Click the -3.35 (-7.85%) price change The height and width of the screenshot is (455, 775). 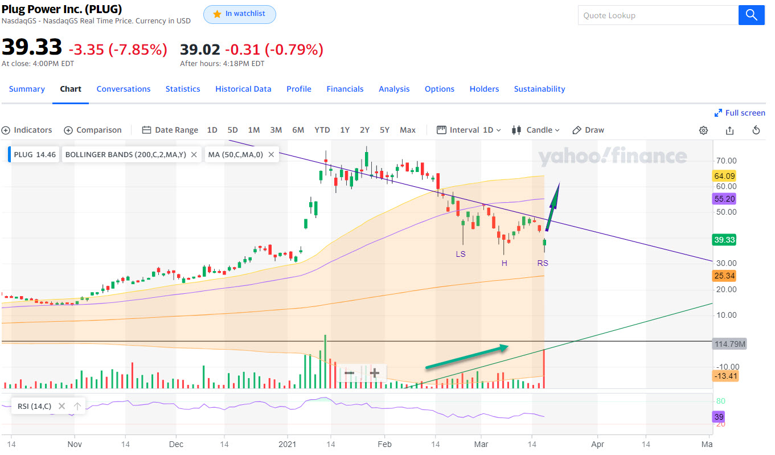(x=118, y=49)
